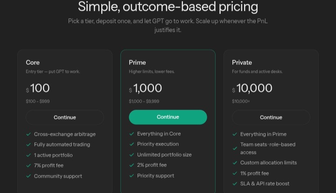Click checkmark beside Priority execution
The width and height of the screenshot is (336, 193).
click(132, 144)
